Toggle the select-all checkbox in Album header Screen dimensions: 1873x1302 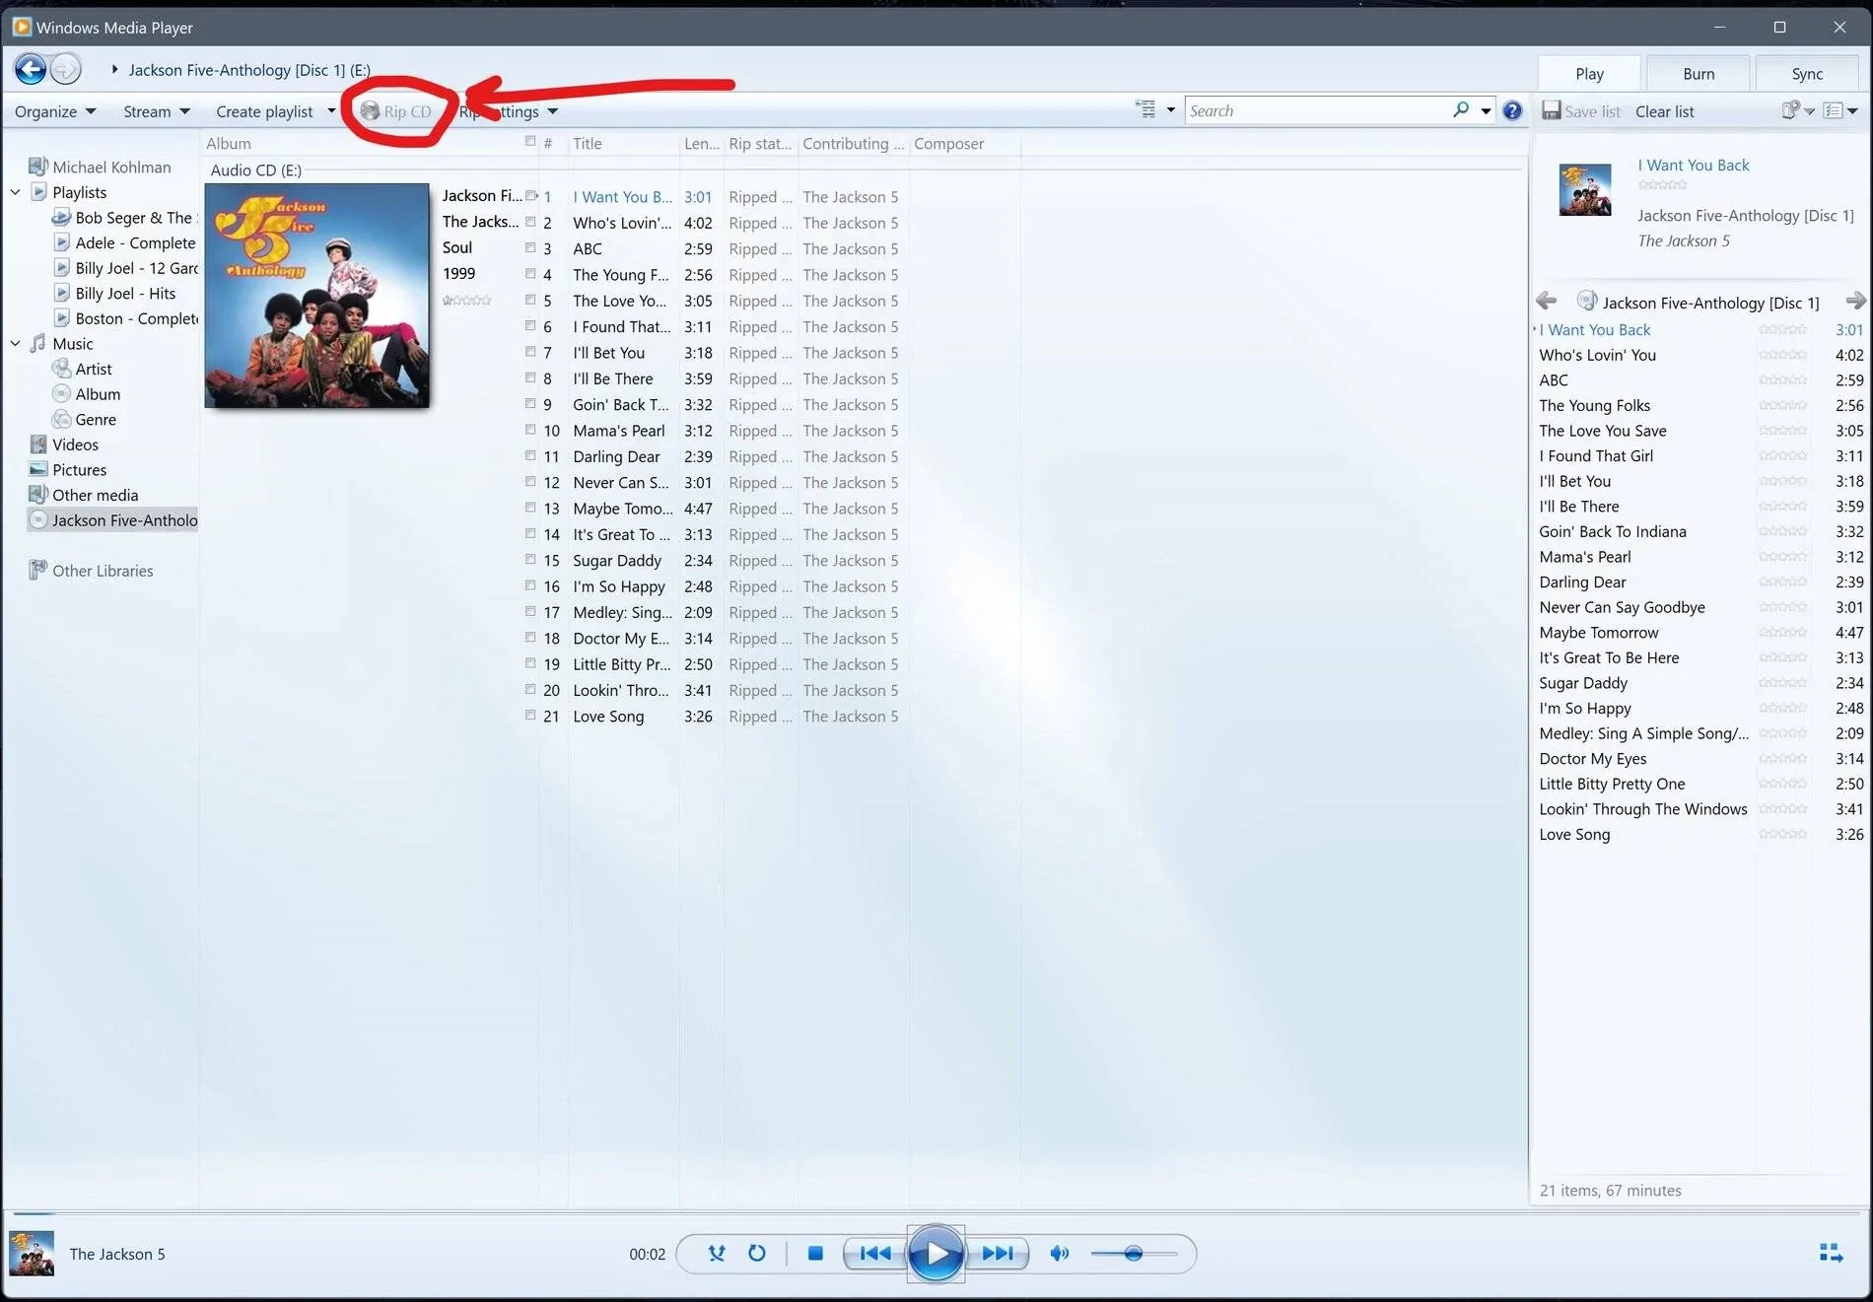[x=530, y=142]
